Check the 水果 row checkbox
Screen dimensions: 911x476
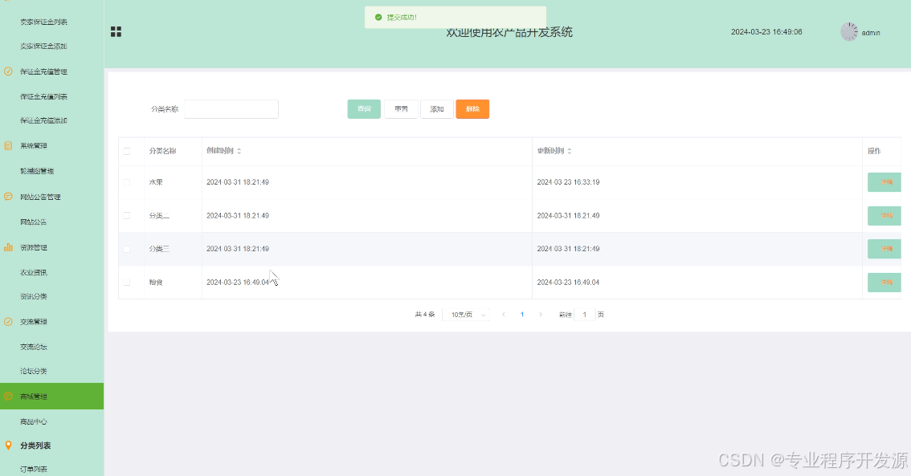127,182
